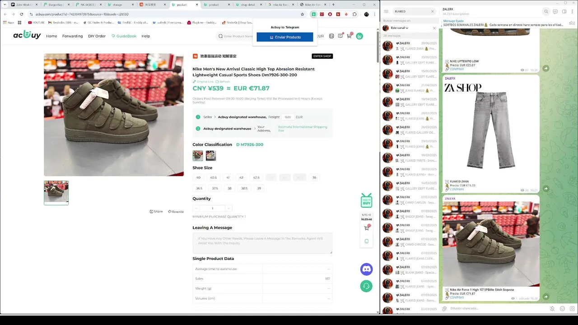Open GuideBook in acbuy navigation
The height and width of the screenshot is (325, 578).
pyautogui.click(x=124, y=36)
